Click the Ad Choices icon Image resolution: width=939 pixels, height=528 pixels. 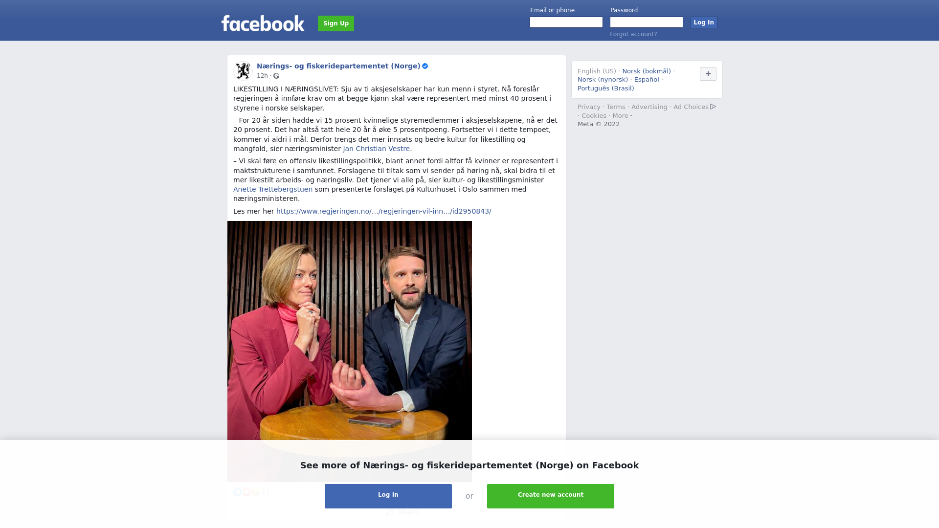point(713,107)
